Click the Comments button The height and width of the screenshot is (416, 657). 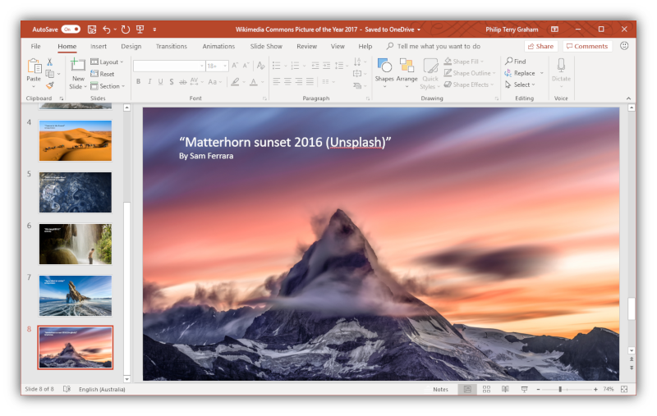coord(586,47)
